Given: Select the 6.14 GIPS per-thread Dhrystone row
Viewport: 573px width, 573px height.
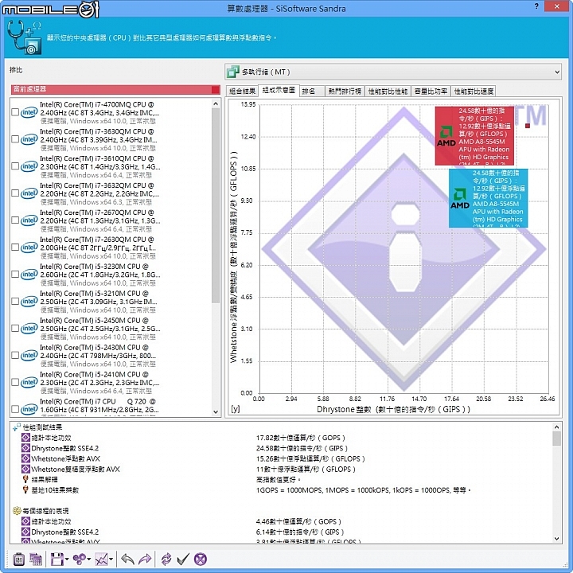Looking at the screenshot, I should tap(282, 532).
